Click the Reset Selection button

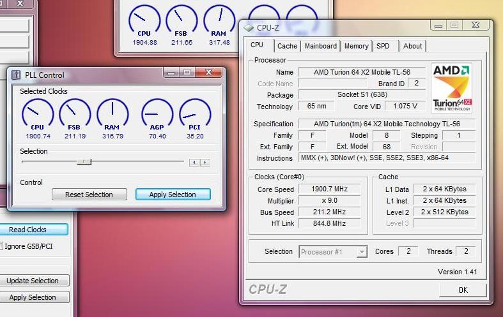coord(89,195)
